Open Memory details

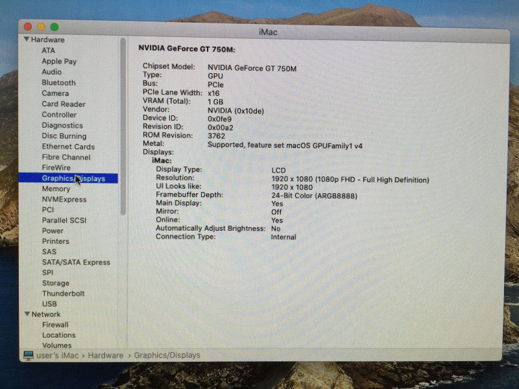point(56,189)
